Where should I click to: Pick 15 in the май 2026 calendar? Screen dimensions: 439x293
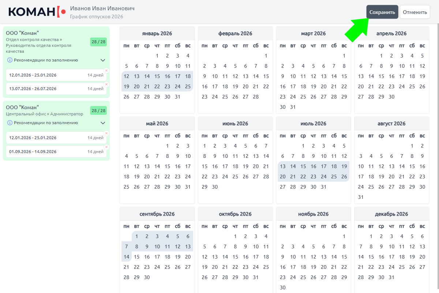point(168,166)
